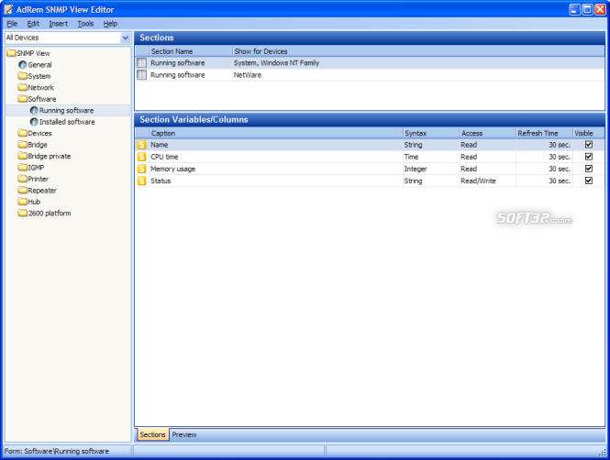Click the Memory usage caption

point(173,169)
